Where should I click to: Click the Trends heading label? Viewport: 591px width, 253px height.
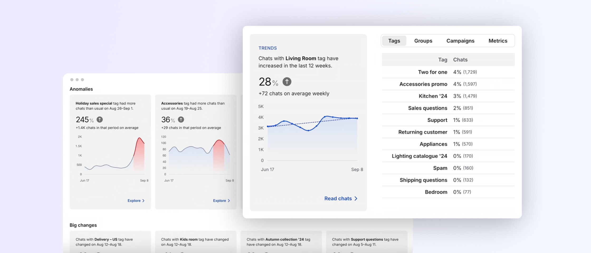tap(268, 48)
